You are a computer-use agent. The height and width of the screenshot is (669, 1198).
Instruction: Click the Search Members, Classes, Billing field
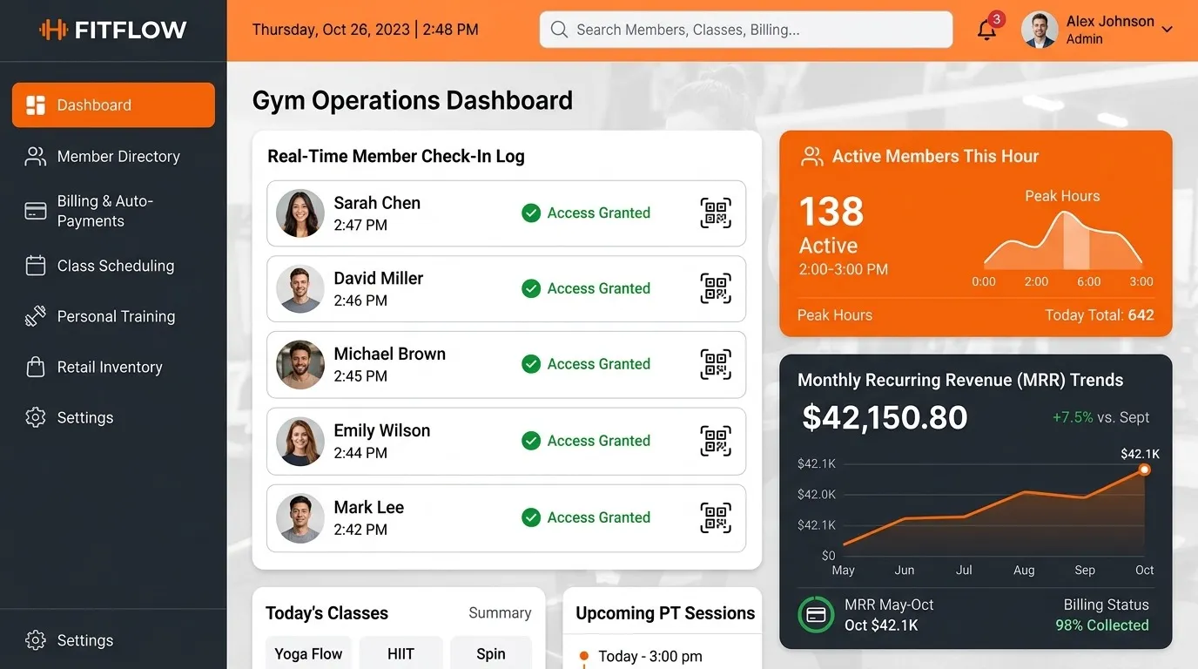[746, 30]
